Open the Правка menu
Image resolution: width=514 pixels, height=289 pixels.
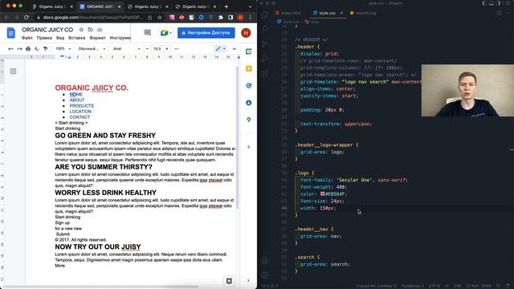pyautogui.click(x=44, y=38)
